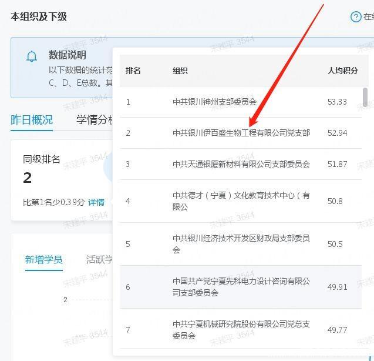The image size is (374, 361).
Task: Click the 人均积分 column header
Action: (342, 71)
